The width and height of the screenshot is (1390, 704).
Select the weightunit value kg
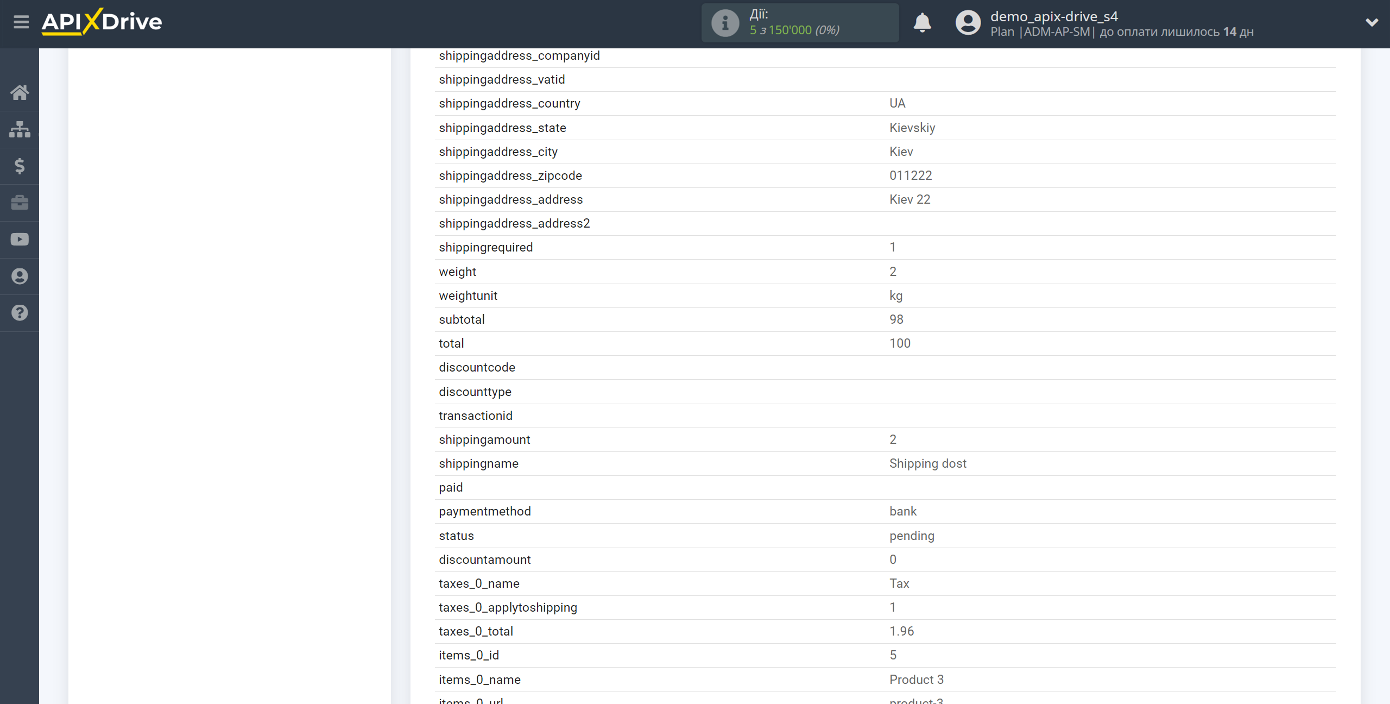click(896, 296)
